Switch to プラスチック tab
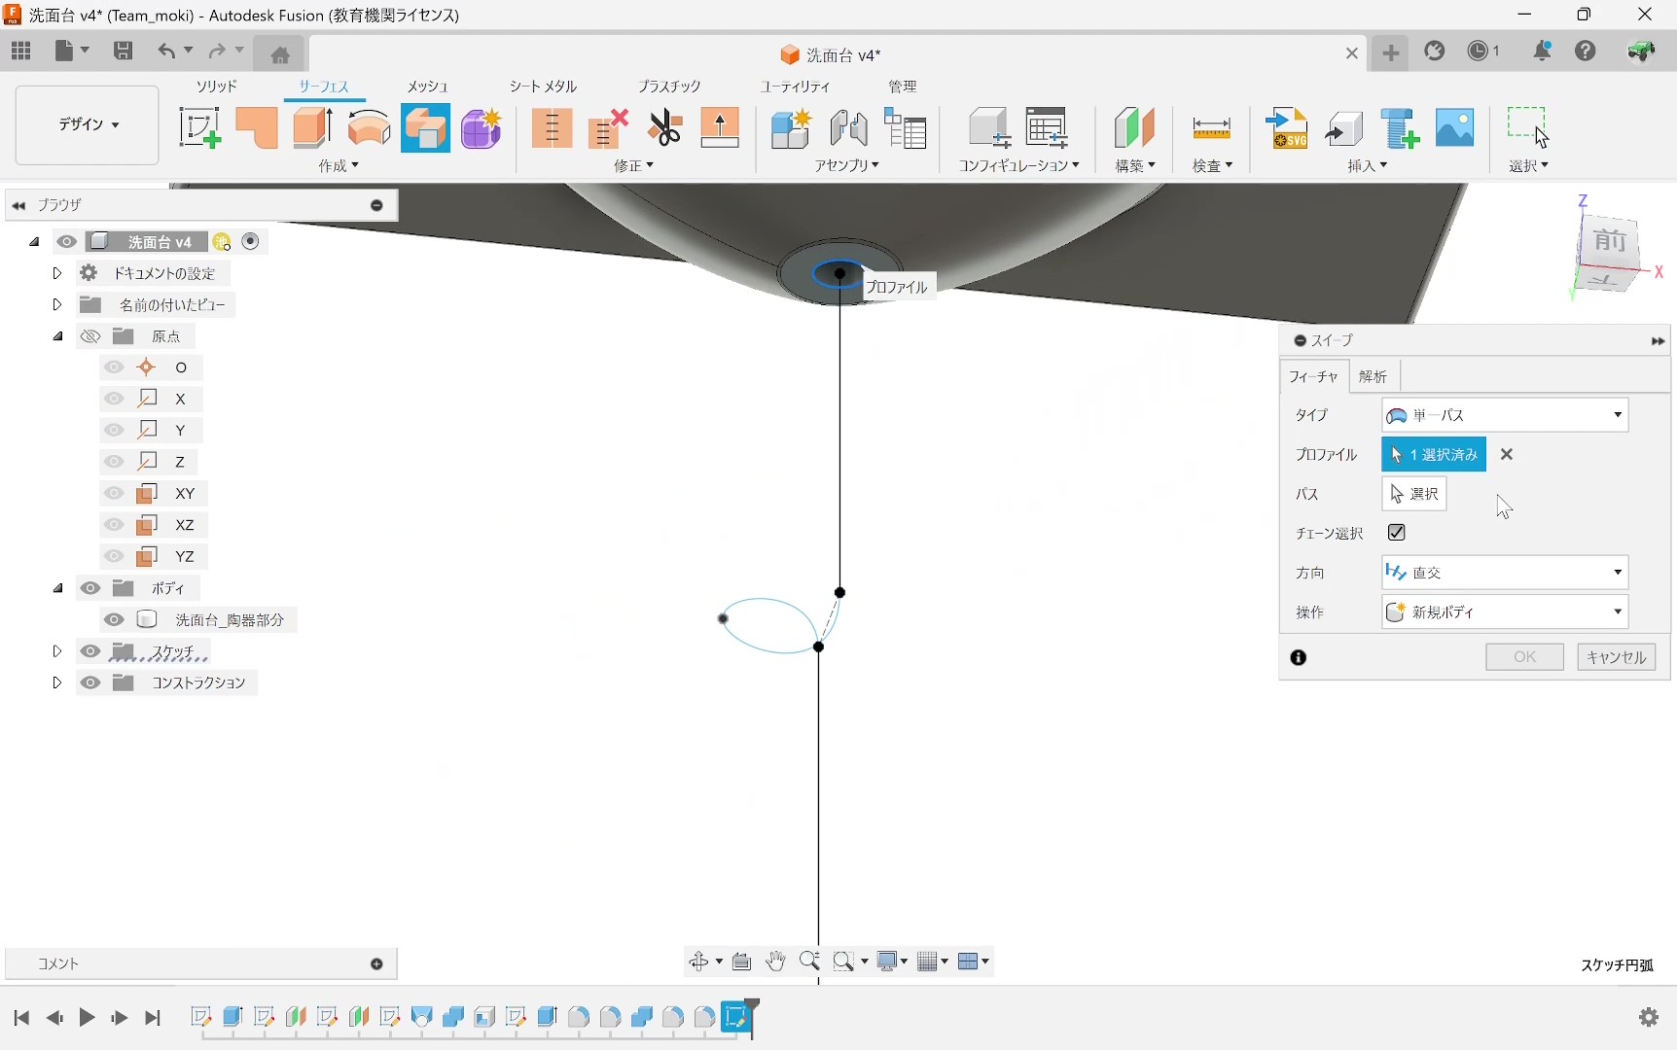 [669, 87]
